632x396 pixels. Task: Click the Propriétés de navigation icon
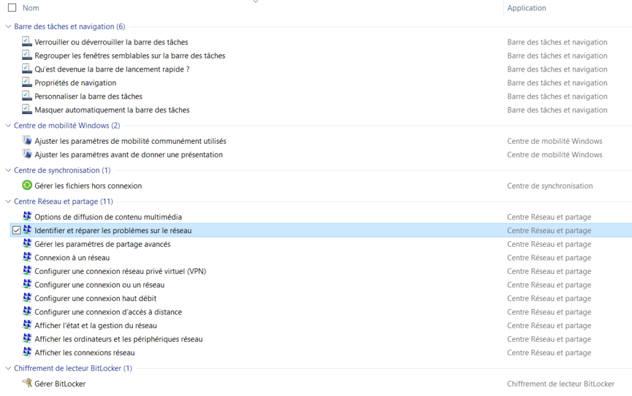(x=27, y=83)
